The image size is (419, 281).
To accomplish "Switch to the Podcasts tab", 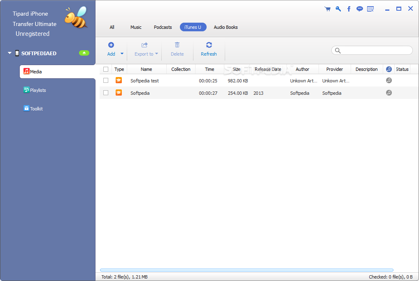I will pyautogui.click(x=163, y=27).
